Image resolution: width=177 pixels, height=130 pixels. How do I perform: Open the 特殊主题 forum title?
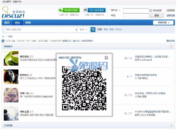tap(24, 112)
